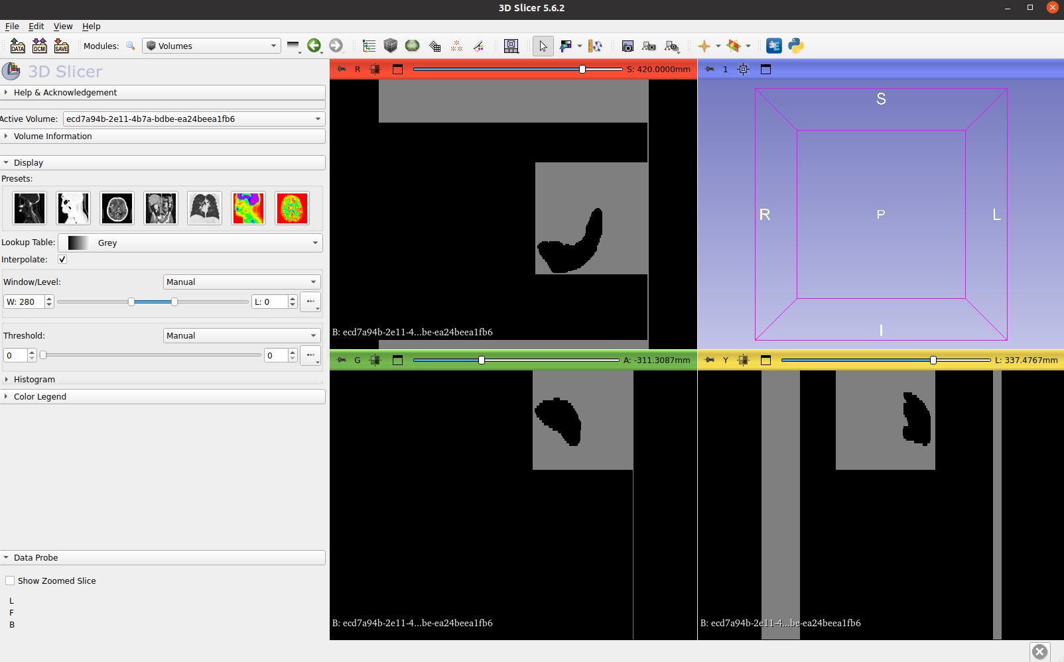This screenshot has height=662, width=1064.
Task: Open Threshold Manual mode dropdown
Action: [x=242, y=335]
